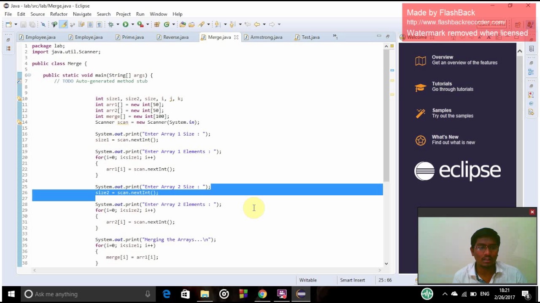Toggle Mark Occurrences highlighter icon
The image size is (540, 303).
[63, 24]
